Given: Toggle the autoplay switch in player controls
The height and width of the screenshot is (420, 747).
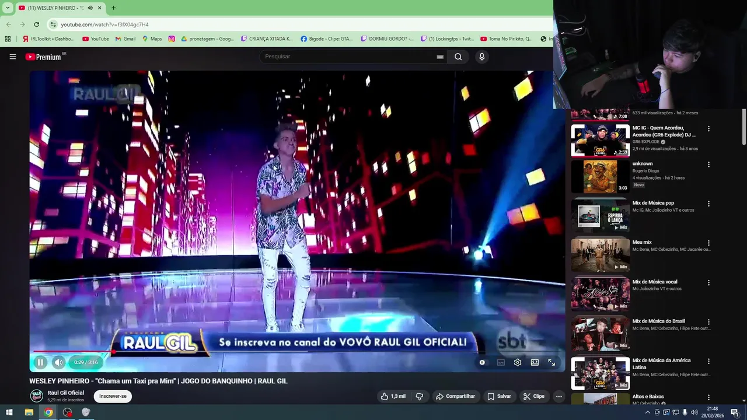Looking at the screenshot, I should click(482, 362).
